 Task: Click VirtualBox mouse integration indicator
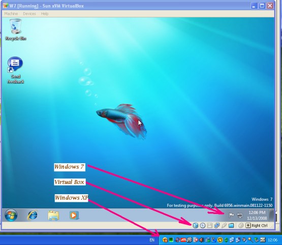[x=241, y=226]
